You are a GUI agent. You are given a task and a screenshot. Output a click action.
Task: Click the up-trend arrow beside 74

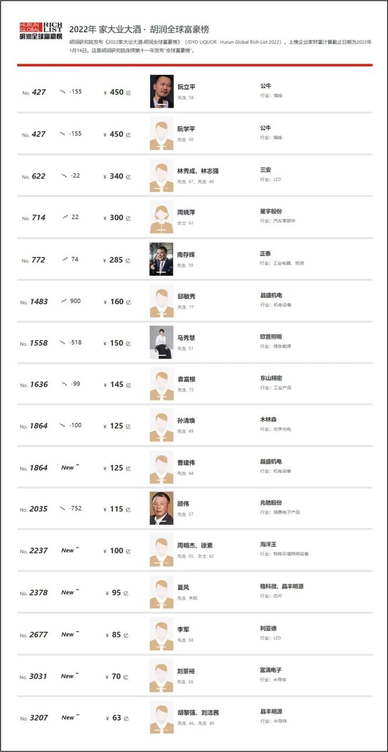64,259
